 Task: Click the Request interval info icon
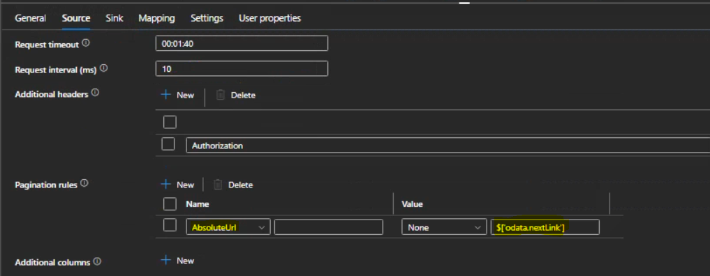[x=104, y=69]
